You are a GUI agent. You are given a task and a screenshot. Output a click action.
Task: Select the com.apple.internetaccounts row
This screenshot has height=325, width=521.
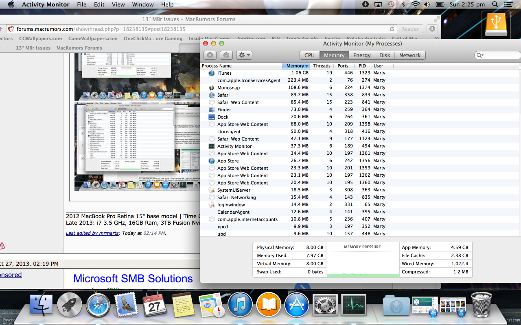point(360,219)
